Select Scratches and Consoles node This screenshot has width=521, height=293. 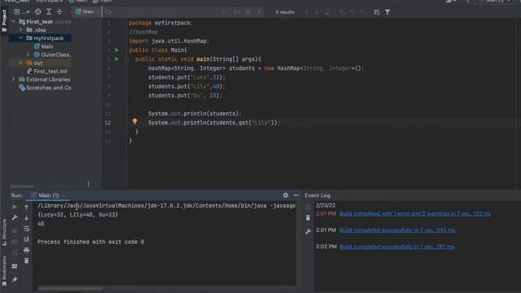[46, 88]
